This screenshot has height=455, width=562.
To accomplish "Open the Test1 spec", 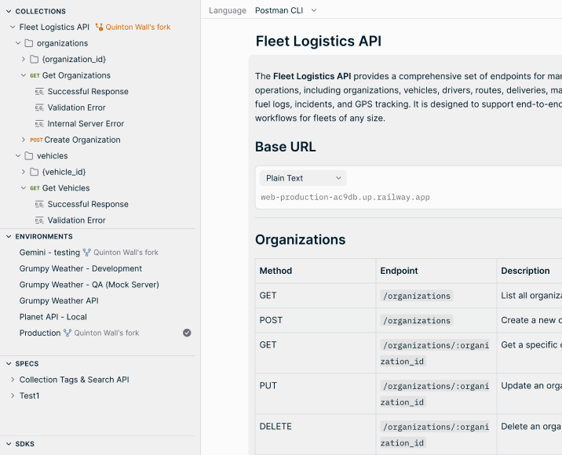I will 29,396.
